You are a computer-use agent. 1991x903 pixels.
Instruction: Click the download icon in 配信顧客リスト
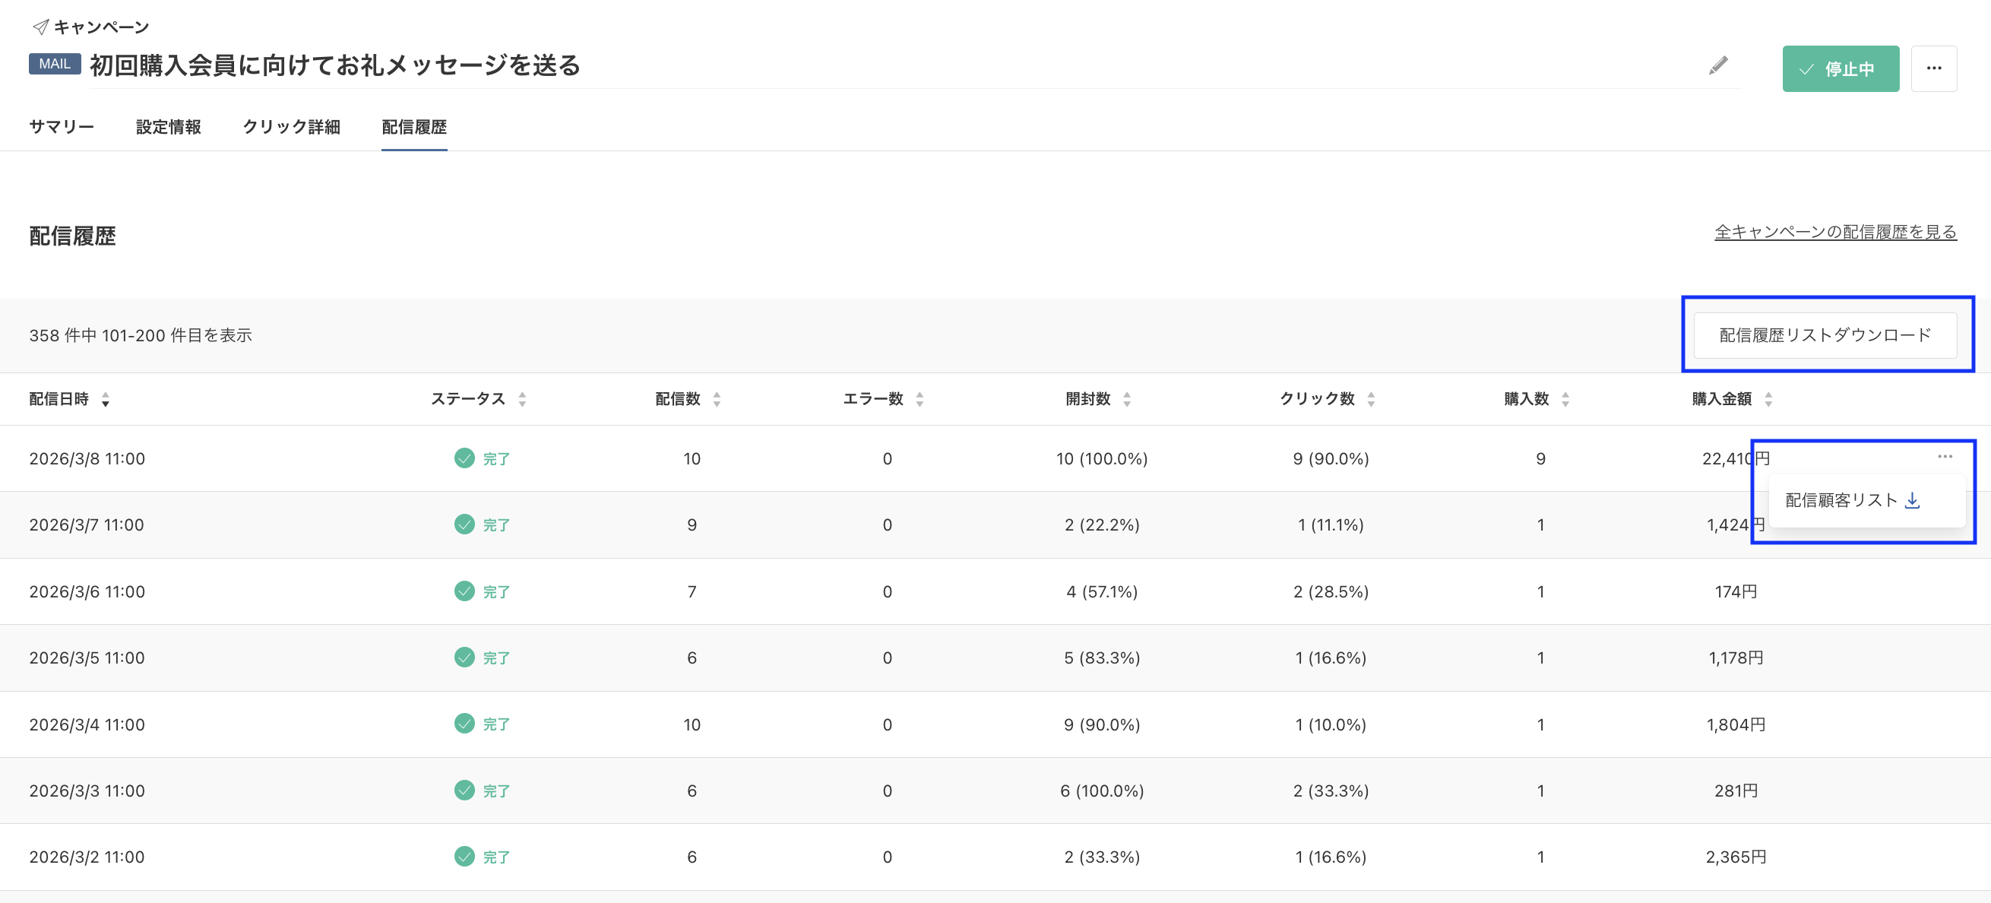click(1912, 500)
